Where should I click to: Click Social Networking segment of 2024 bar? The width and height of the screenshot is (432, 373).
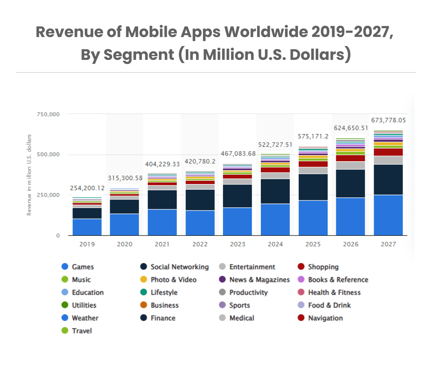275,191
